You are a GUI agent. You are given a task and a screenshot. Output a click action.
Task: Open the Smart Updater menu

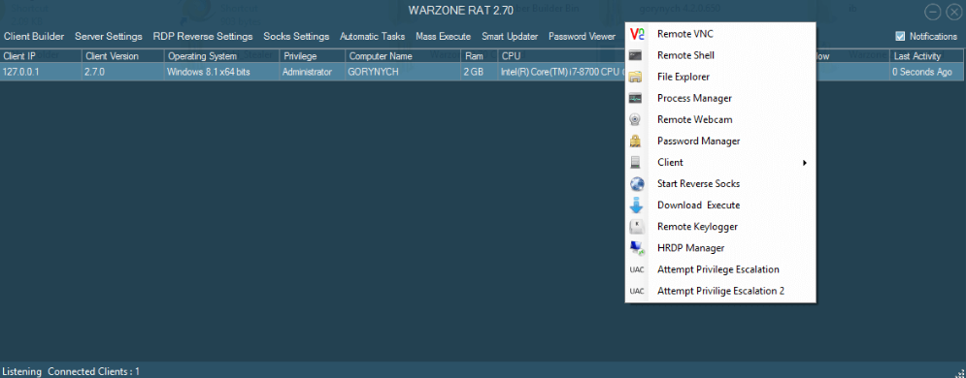(x=510, y=36)
